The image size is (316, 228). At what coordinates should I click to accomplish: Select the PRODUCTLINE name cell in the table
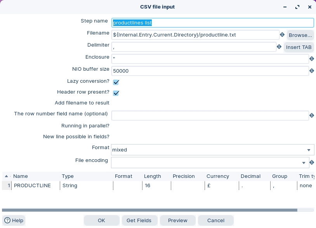tap(33, 186)
